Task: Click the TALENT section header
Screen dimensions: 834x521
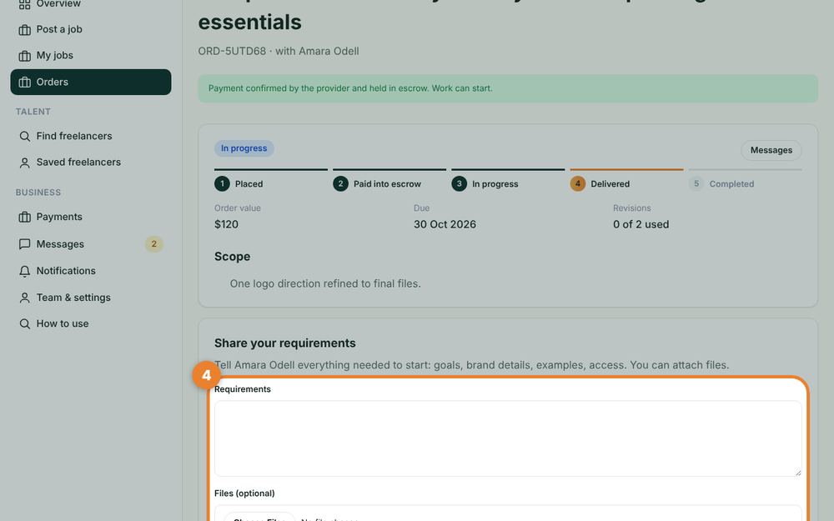Action: (x=33, y=112)
